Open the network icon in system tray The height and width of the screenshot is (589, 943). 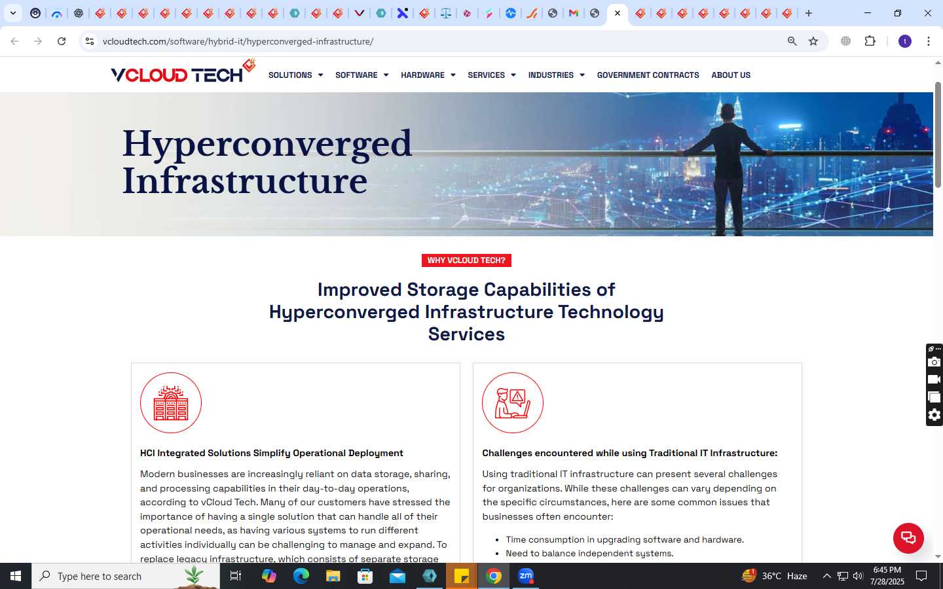coord(843,576)
